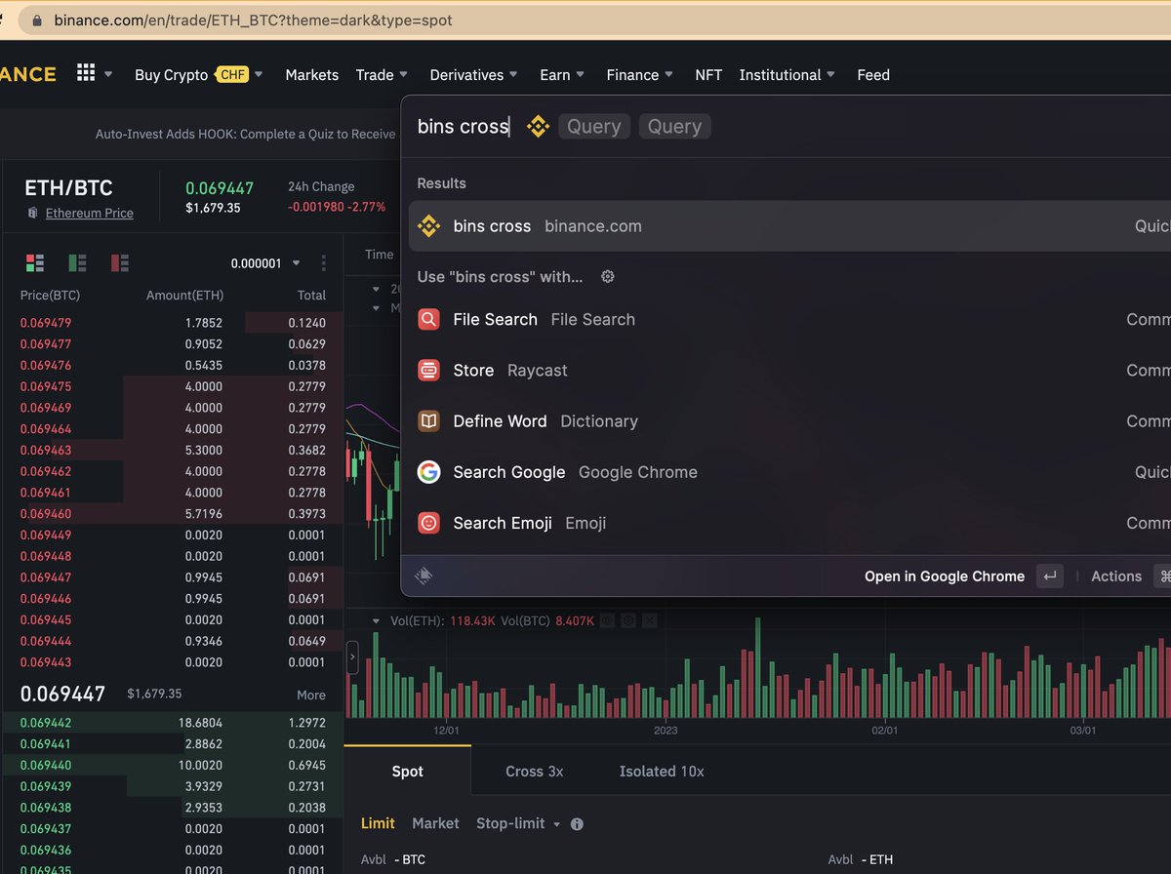Select the bins cross binance.com result
This screenshot has height=874, width=1171.
click(x=789, y=226)
